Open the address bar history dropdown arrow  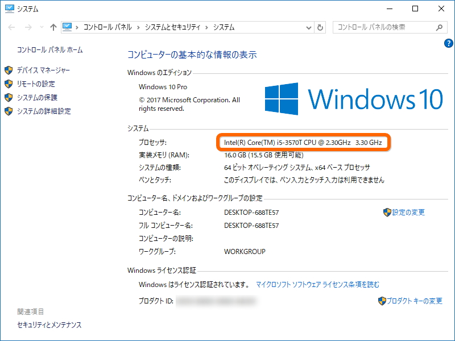click(308, 27)
